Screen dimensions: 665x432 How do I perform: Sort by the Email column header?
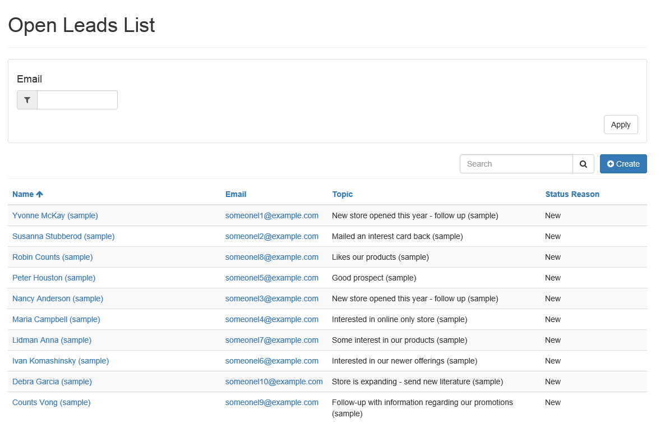pyautogui.click(x=236, y=194)
